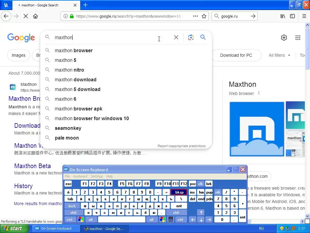Image resolution: width=310 pixels, height=233 pixels.
Task: Select suggestion pale moon
Action: click(x=126, y=138)
